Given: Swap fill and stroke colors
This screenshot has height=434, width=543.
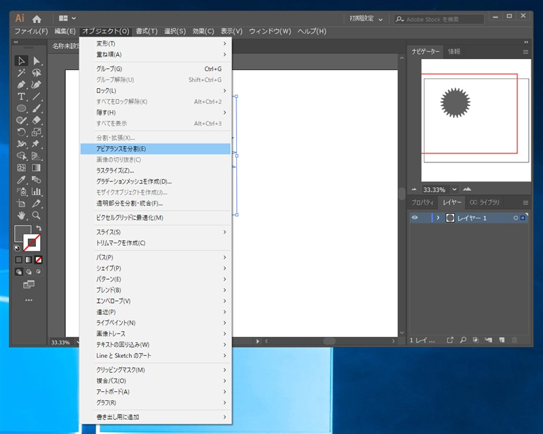Looking at the screenshot, I should click(39, 228).
